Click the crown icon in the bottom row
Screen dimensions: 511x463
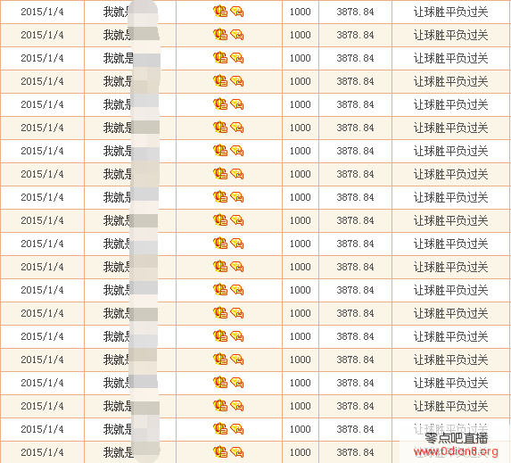[x=220, y=452]
